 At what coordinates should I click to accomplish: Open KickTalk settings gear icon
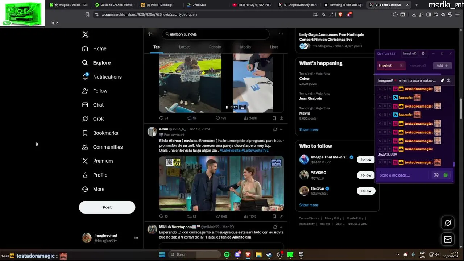[423, 54]
